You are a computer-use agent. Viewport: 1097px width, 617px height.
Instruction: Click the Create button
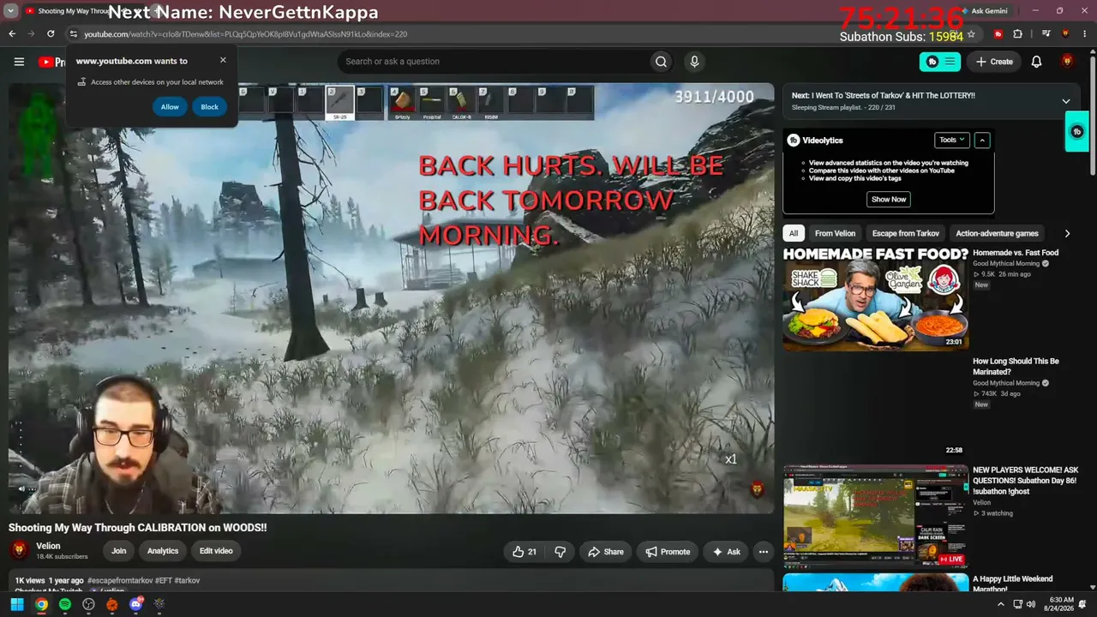click(x=993, y=62)
